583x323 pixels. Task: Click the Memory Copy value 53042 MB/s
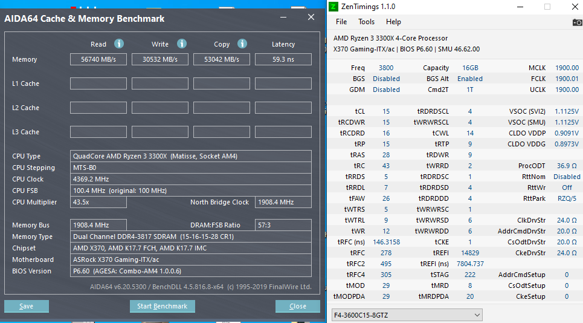(x=222, y=59)
